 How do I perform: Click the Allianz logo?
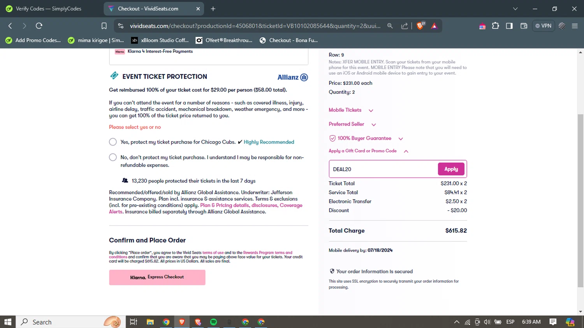coord(293,77)
